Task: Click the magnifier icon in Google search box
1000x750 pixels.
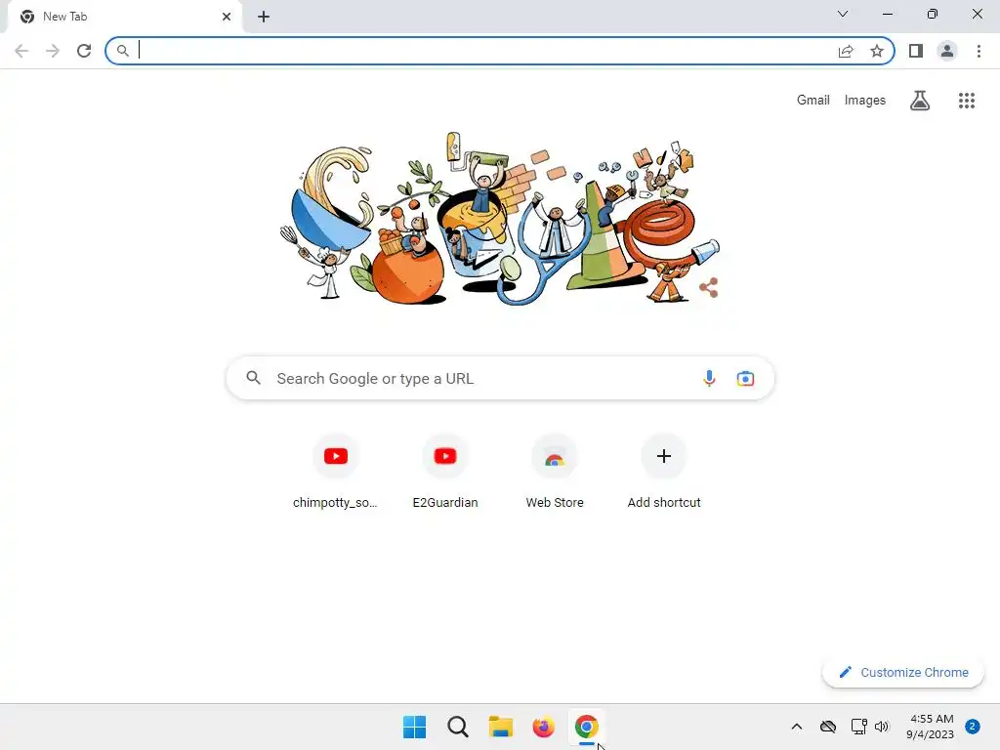Action: tap(253, 378)
